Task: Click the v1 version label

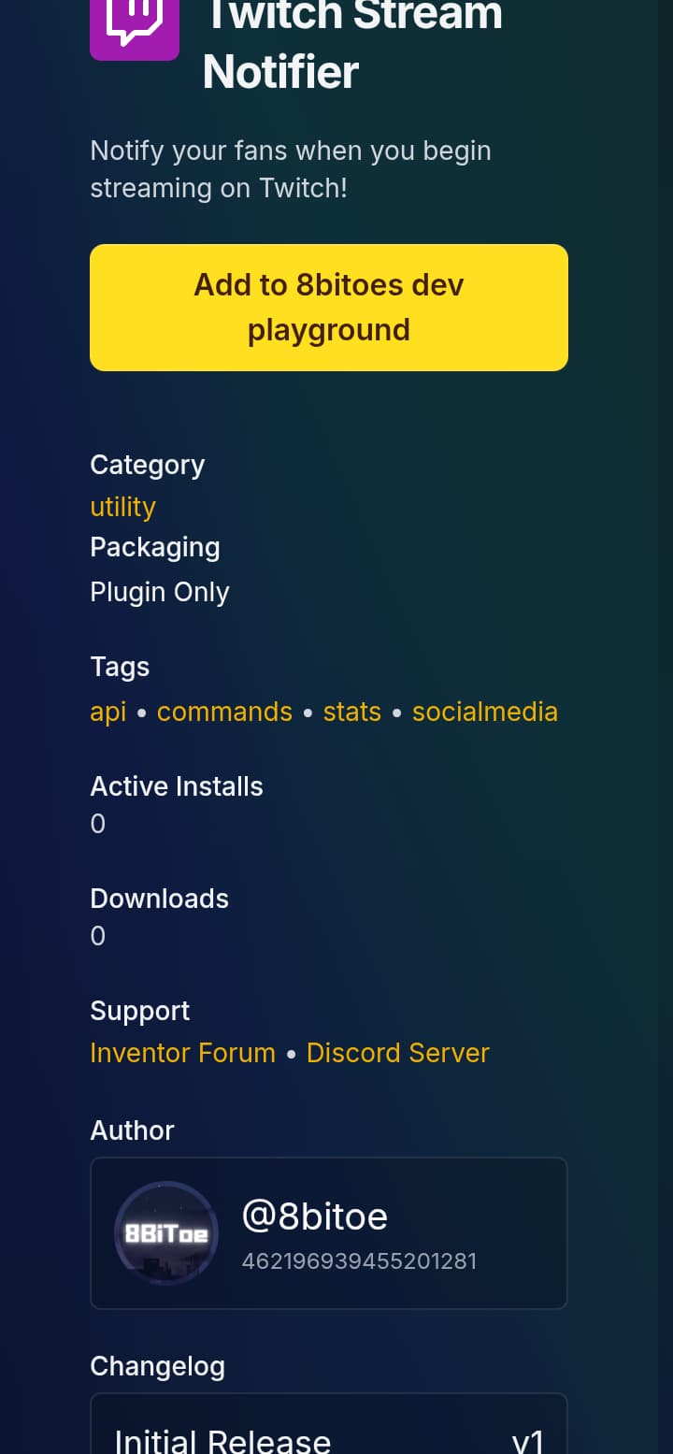Action: tap(527, 1440)
